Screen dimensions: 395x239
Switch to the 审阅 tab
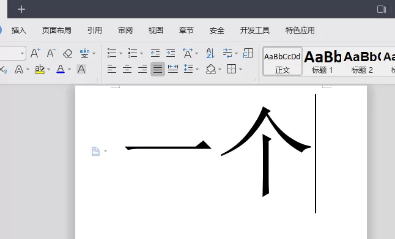[125, 31]
